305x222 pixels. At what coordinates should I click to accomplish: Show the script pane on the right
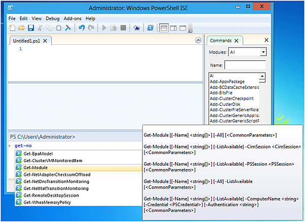pos(174,28)
